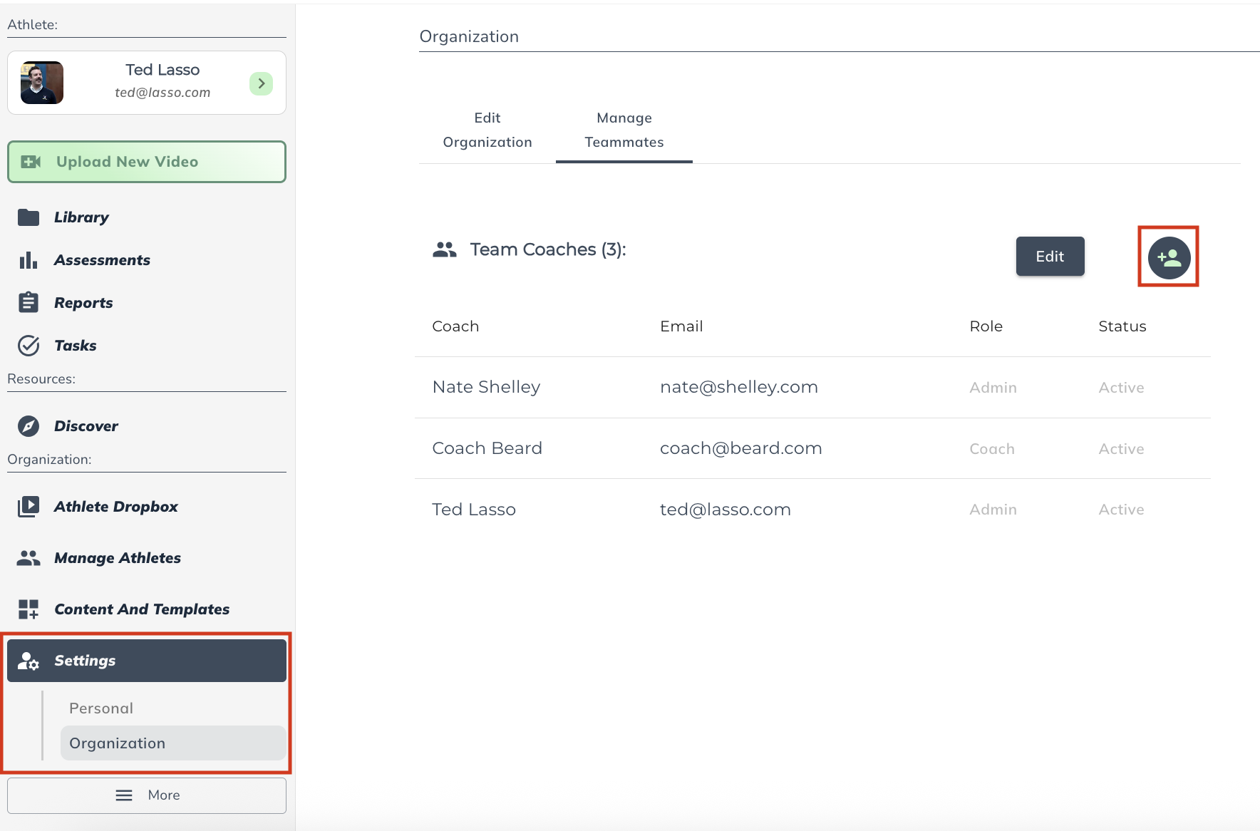Open Assessments bar chart icon
Image resolution: width=1260 pixels, height=831 pixels.
click(29, 260)
